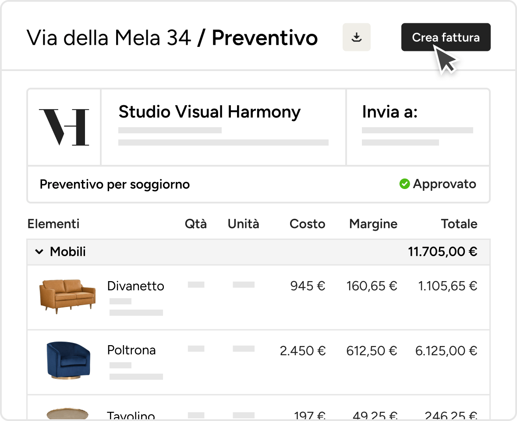Click the Totale column header
Screen dimensions: 517x421
pyautogui.click(x=459, y=224)
